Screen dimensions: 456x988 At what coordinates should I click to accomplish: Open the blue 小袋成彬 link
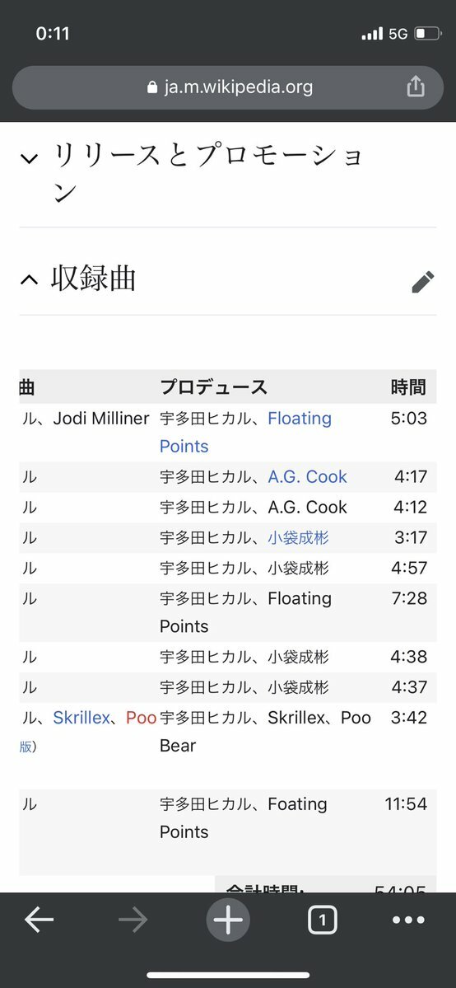[x=298, y=537]
